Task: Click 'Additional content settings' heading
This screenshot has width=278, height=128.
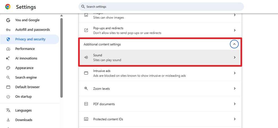Action: pos(102,44)
